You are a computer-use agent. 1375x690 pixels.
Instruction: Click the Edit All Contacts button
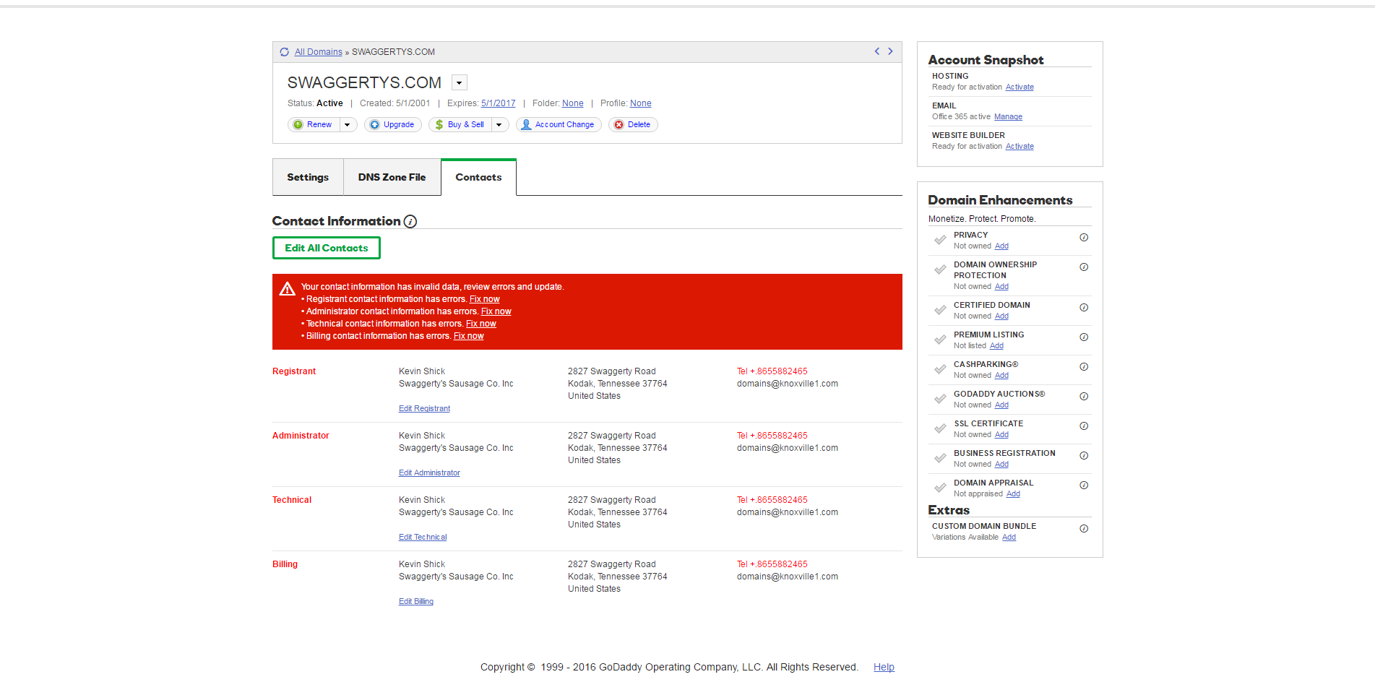[327, 248]
